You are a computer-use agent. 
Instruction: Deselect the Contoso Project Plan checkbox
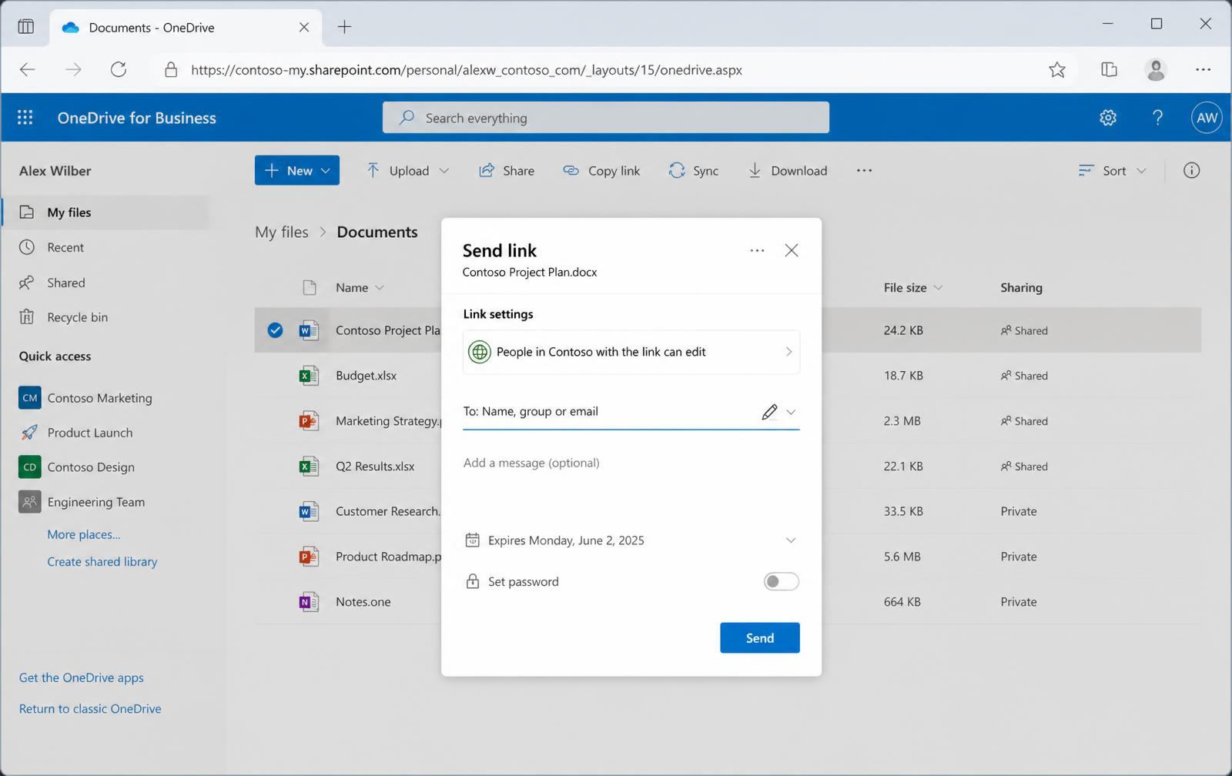point(275,330)
